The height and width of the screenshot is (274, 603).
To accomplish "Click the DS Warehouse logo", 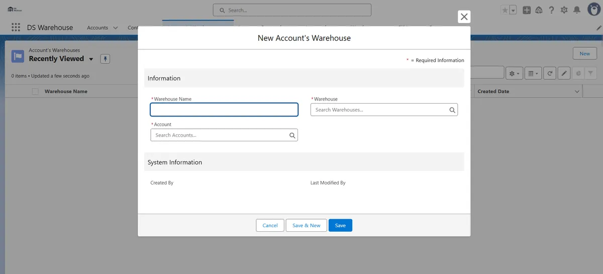I will point(15,10).
